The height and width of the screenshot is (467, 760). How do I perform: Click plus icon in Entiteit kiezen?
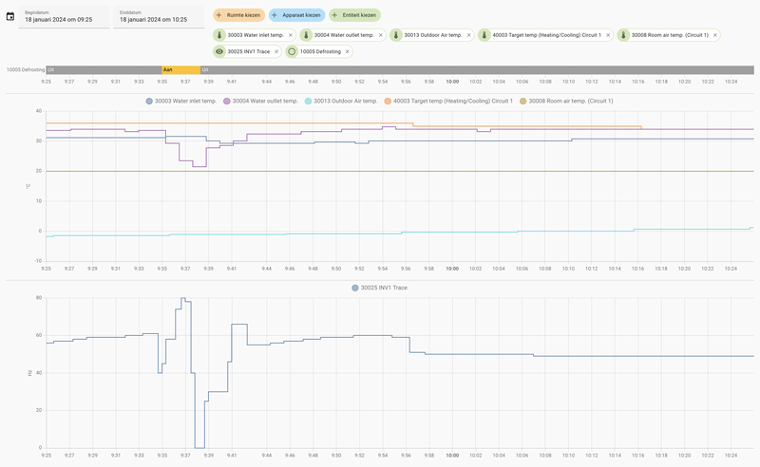334,15
